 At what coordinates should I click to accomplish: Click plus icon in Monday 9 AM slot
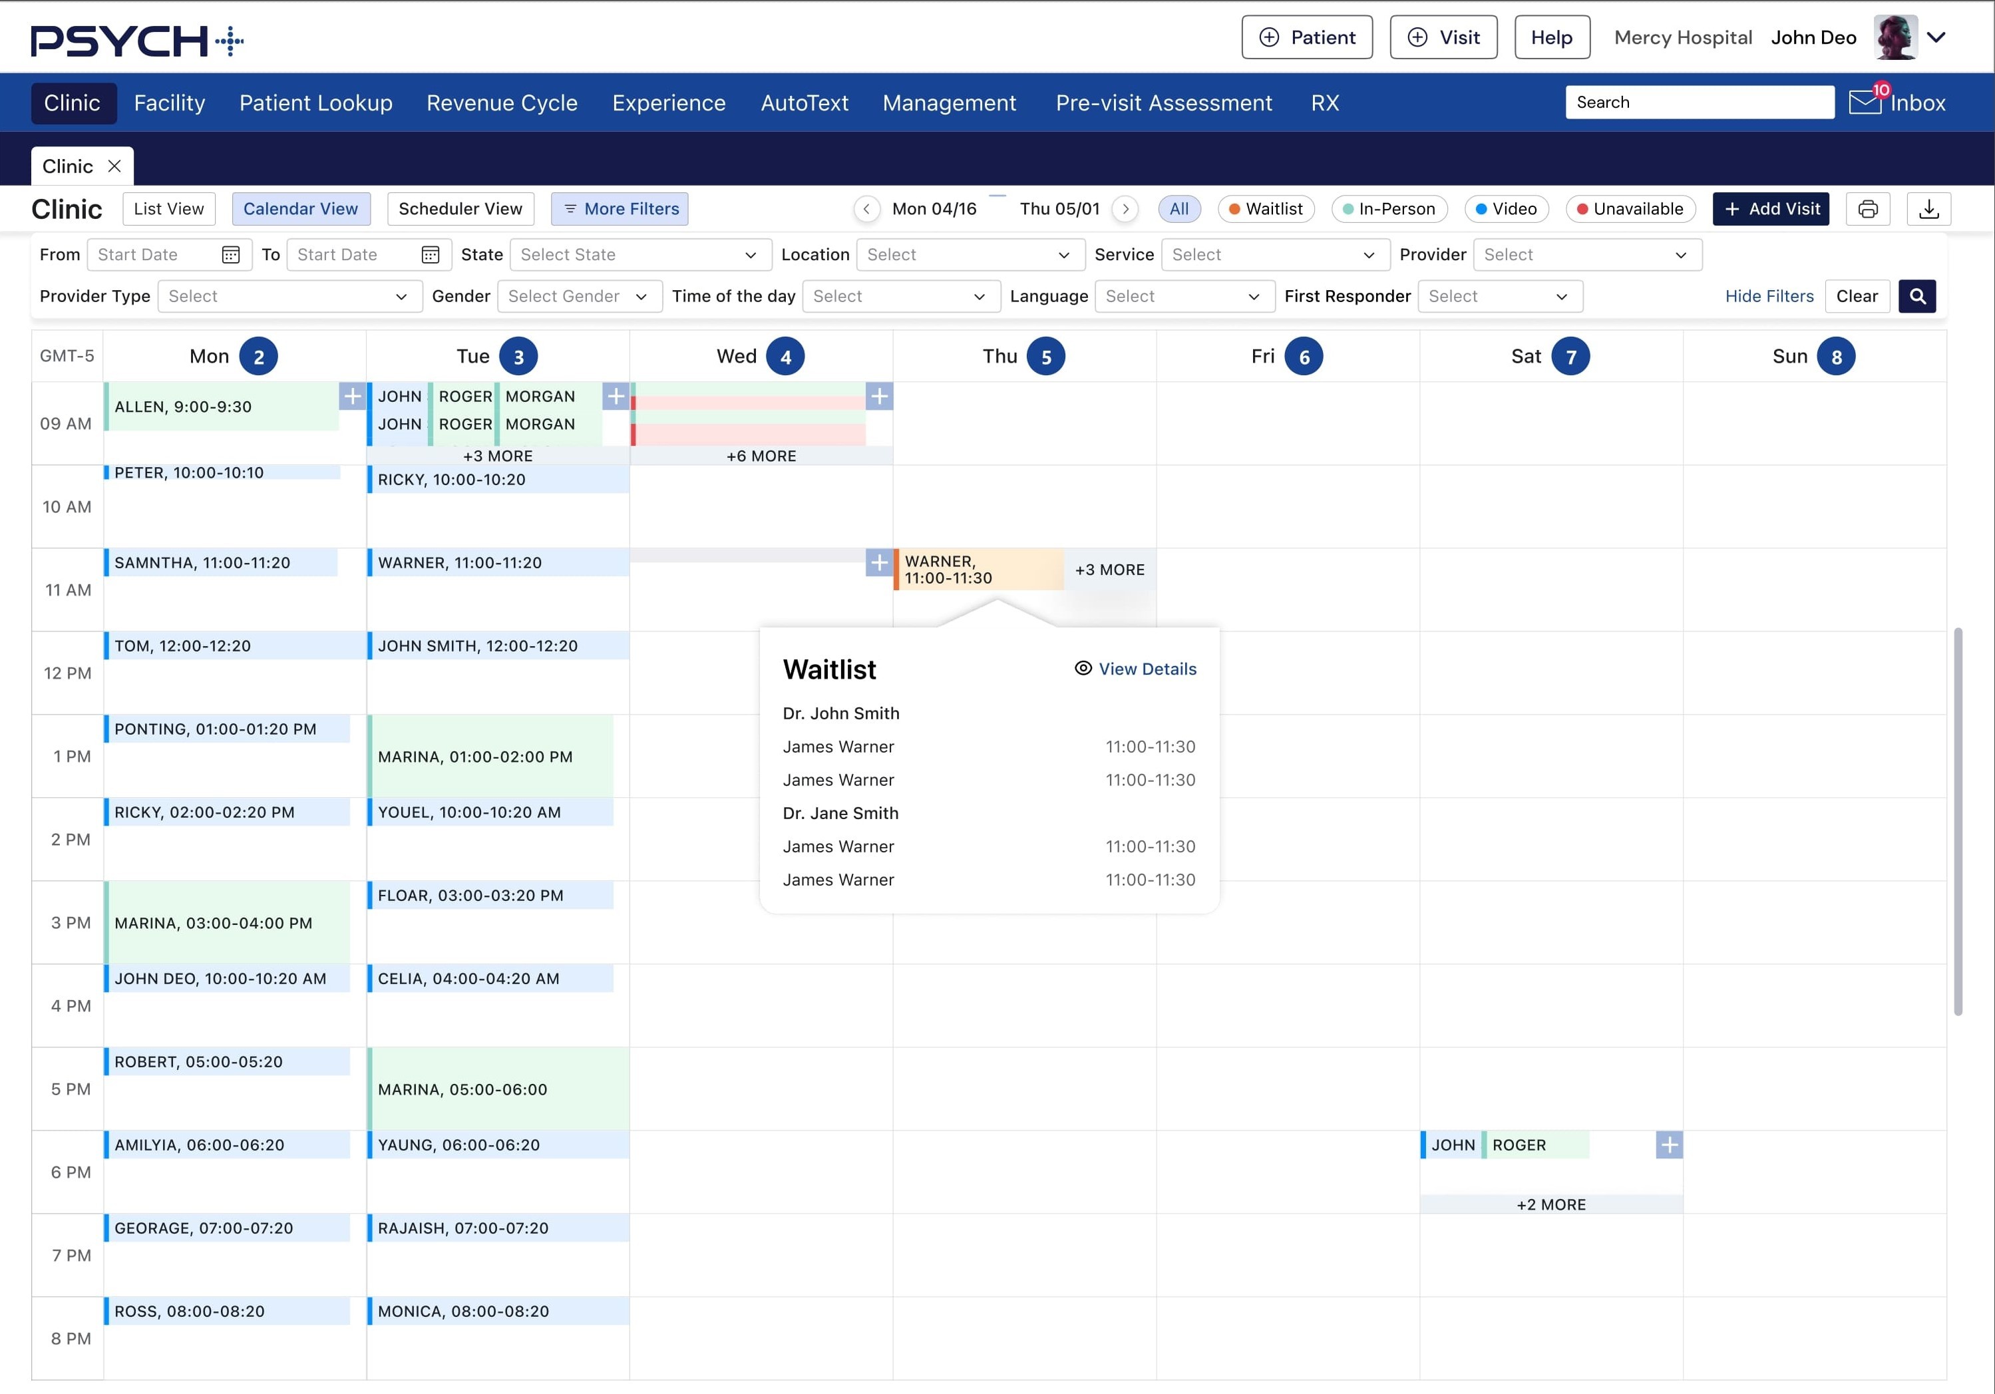(352, 397)
